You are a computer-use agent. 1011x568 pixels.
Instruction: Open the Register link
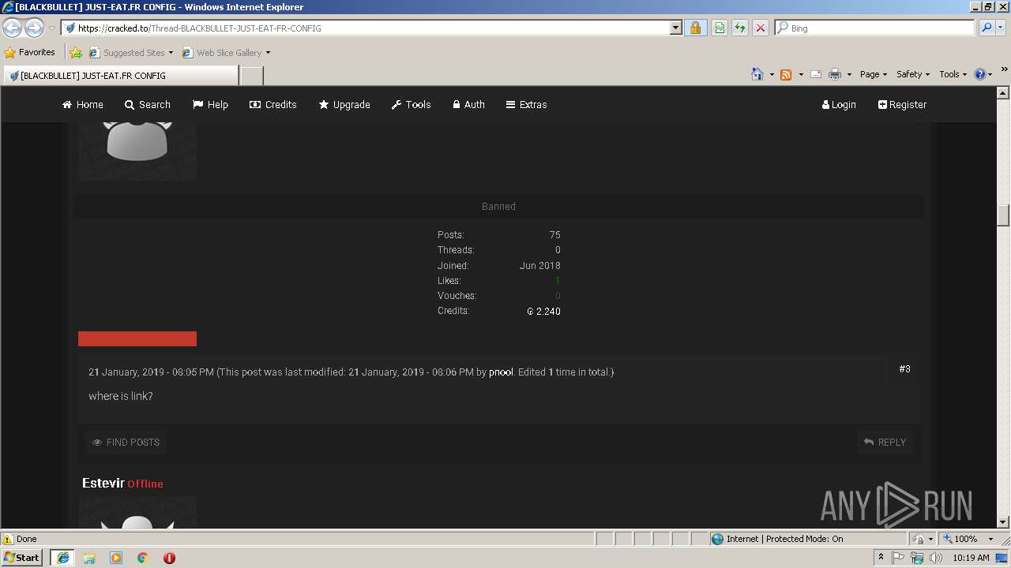[902, 104]
